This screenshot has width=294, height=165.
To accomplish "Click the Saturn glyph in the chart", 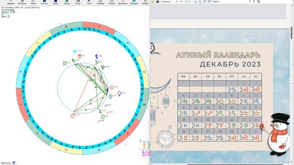I will tap(73, 61).
